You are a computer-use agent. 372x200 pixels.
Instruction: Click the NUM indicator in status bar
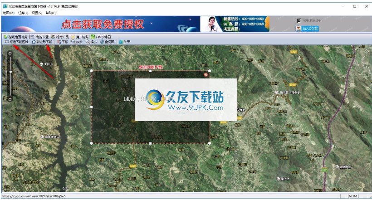tap(353, 196)
